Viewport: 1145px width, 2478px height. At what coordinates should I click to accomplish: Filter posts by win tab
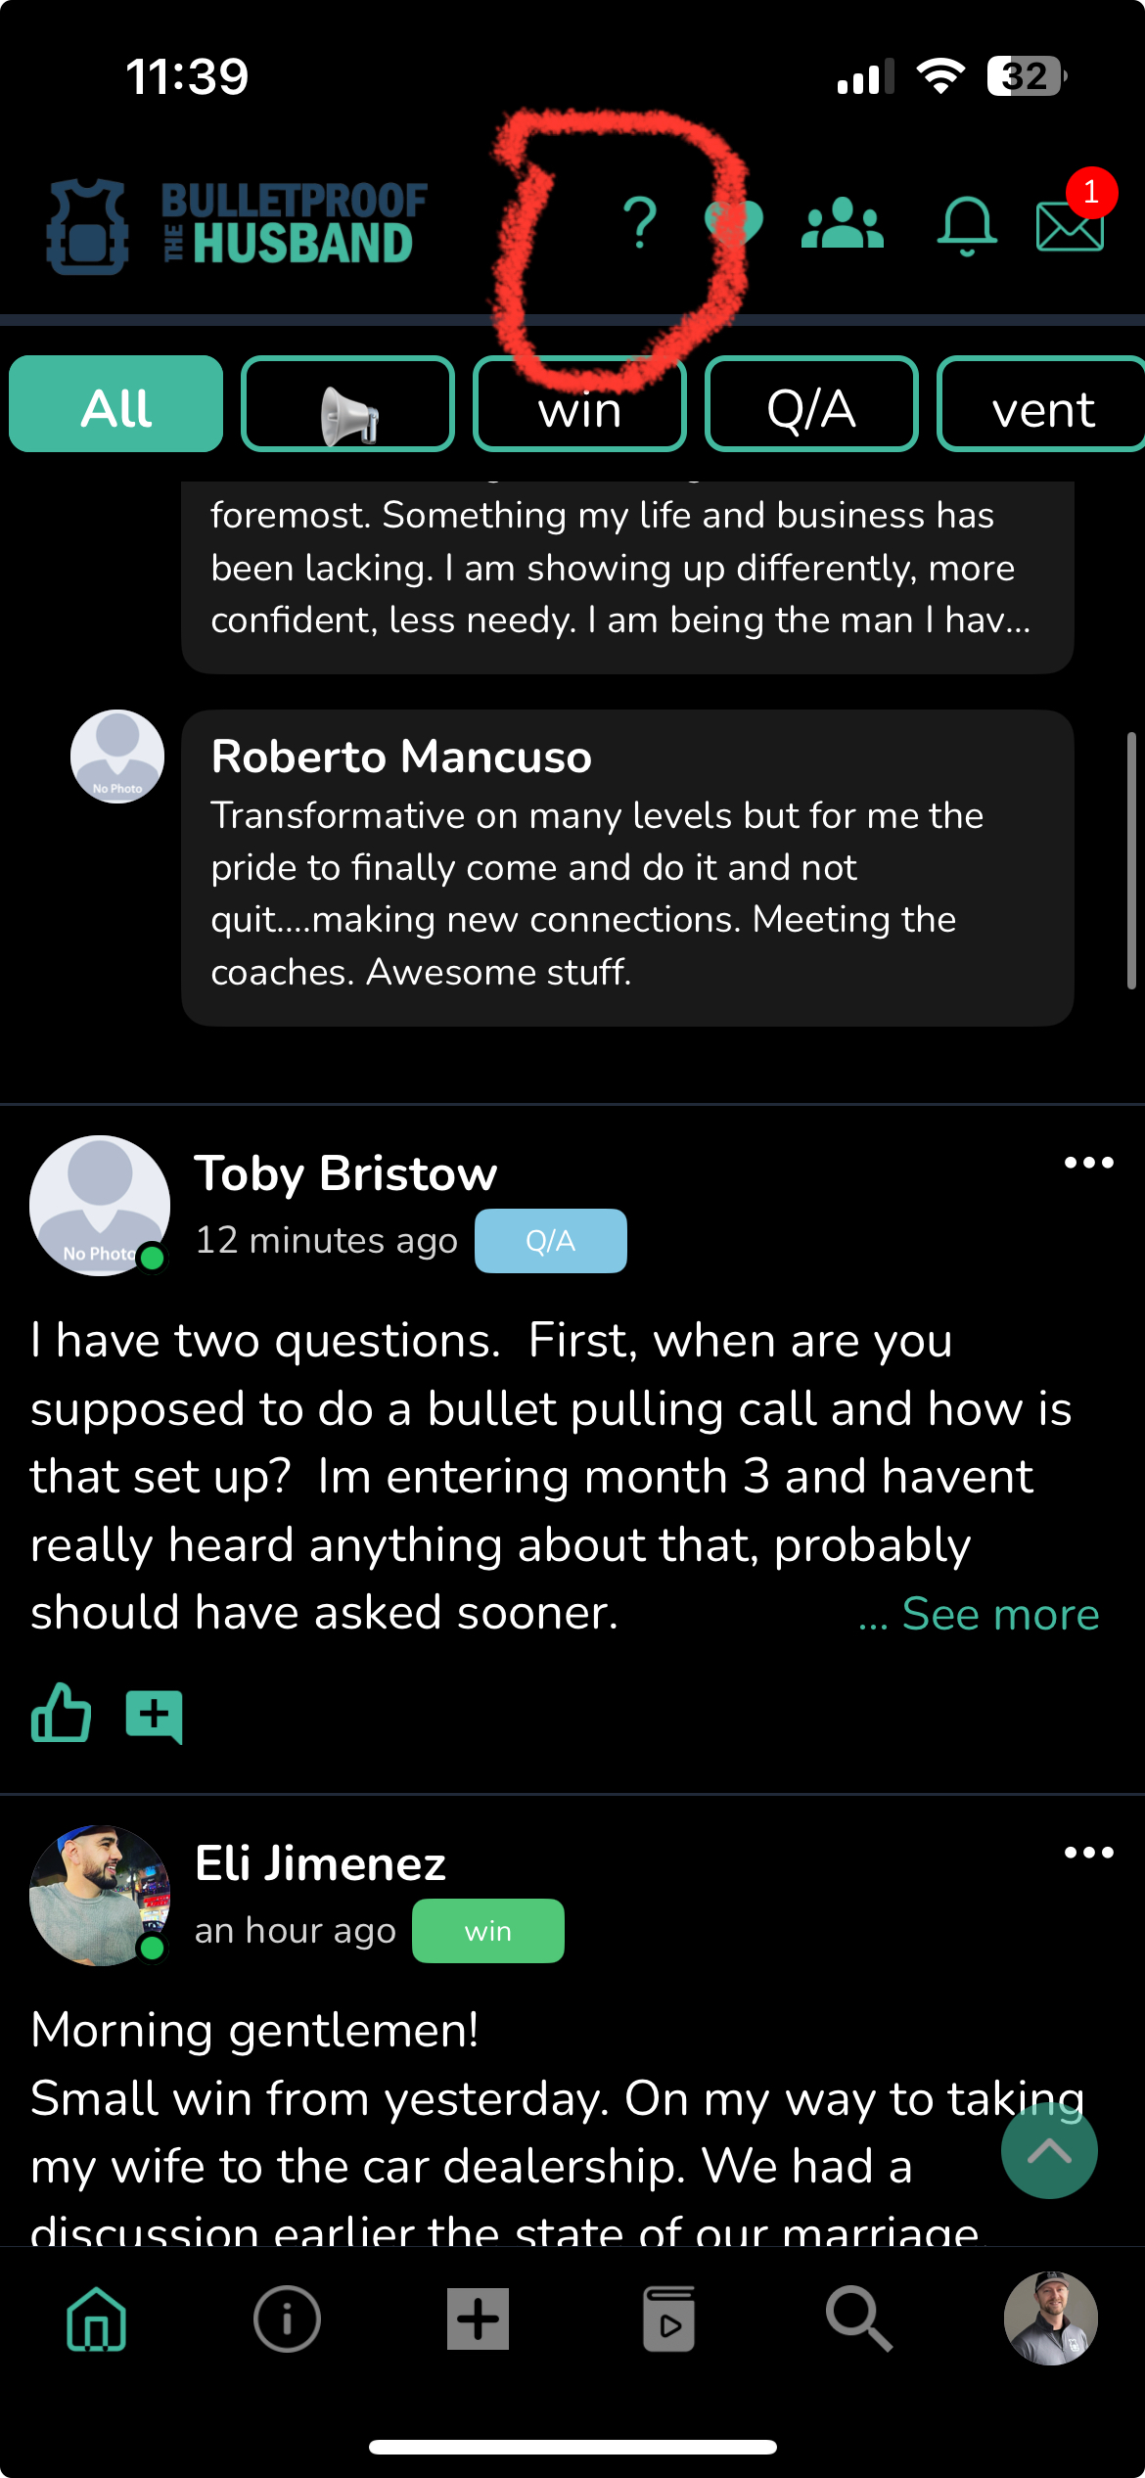(x=579, y=405)
